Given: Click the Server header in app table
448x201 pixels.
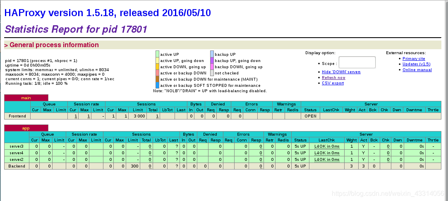Looking at the screenshot, I should tap(366, 134).
